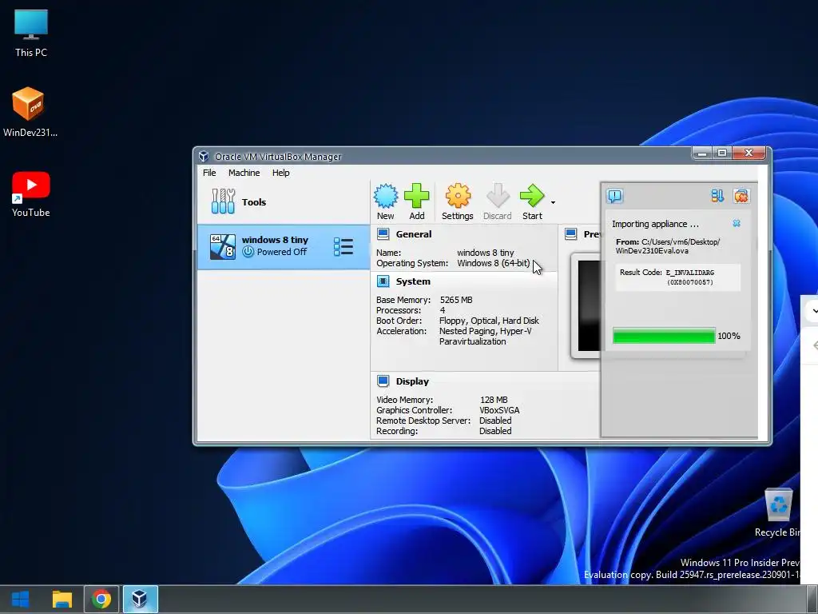This screenshot has width=818, height=614.
Task: Select the WinDev231... ova desktop file
Action: (30, 112)
